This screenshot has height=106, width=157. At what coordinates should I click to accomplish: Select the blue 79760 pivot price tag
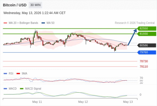click(x=147, y=52)
